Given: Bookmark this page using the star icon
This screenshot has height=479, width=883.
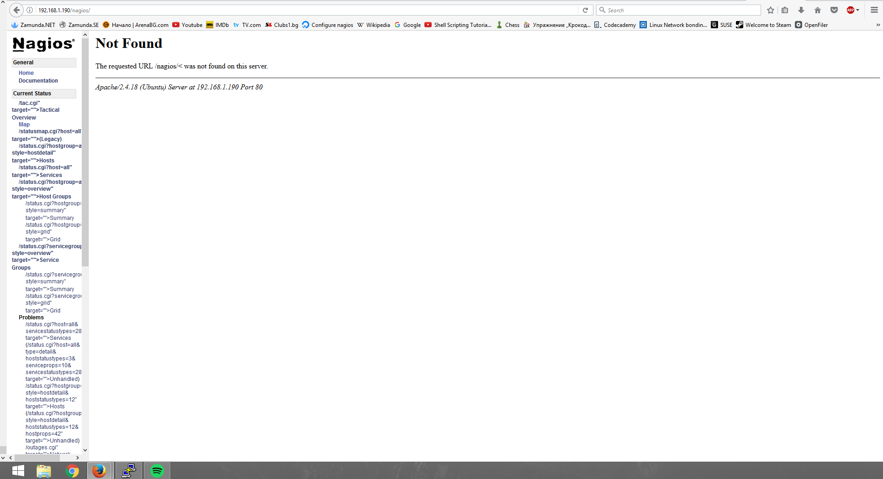Looking at the screenshot, I should [x=771, y=10].
